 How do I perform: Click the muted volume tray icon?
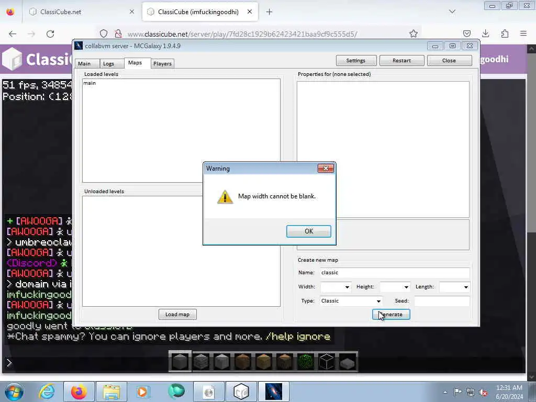483,392
